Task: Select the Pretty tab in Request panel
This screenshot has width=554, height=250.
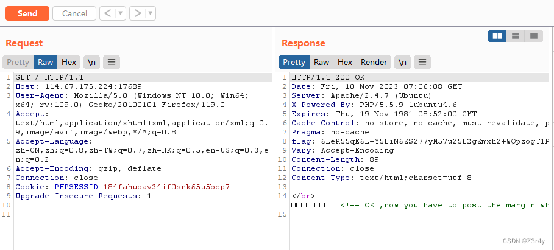Action: [x=18, y=62]
